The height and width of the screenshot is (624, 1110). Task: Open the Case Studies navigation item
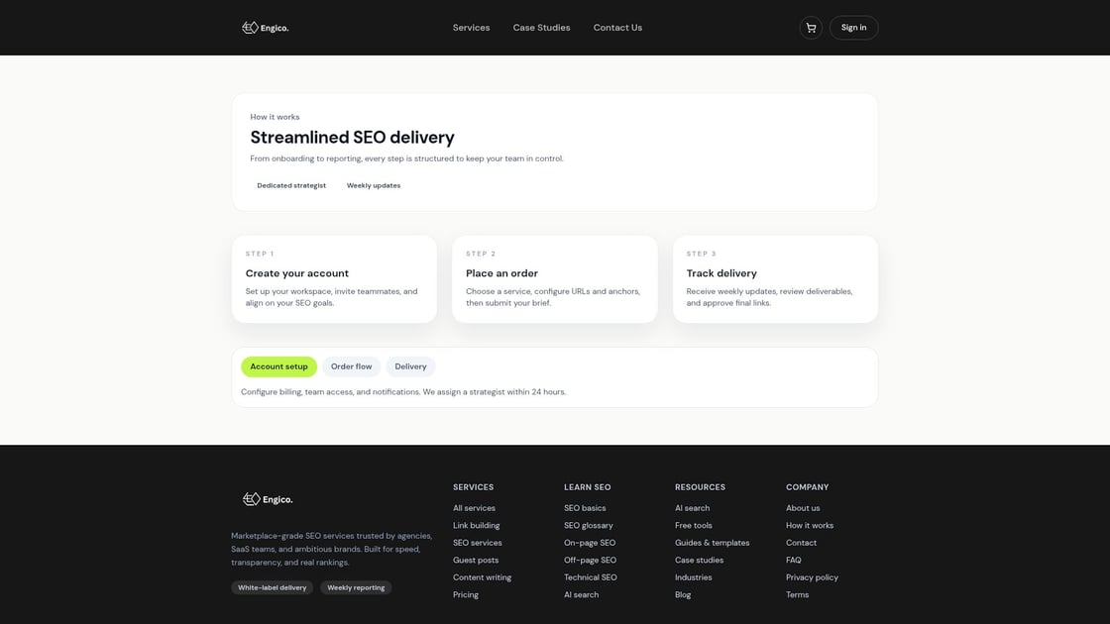(540, 27)
